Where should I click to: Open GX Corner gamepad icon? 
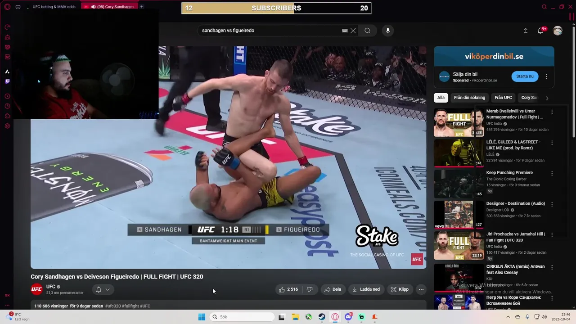(x=18, y=7)
